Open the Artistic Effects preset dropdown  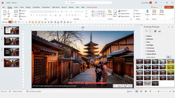click(x=169, y=57)
